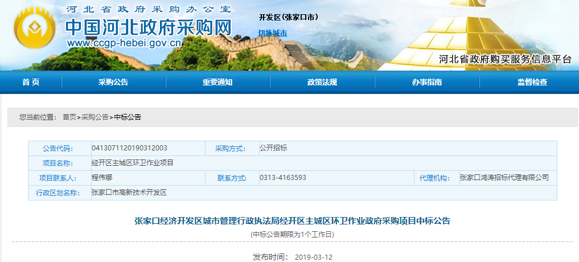
Task: Click the 中国河北政府采购网 site title
Action: click(149, 27)
